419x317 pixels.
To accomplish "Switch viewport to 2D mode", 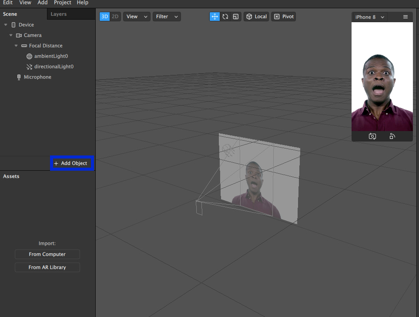I will (x=115, y=17).
